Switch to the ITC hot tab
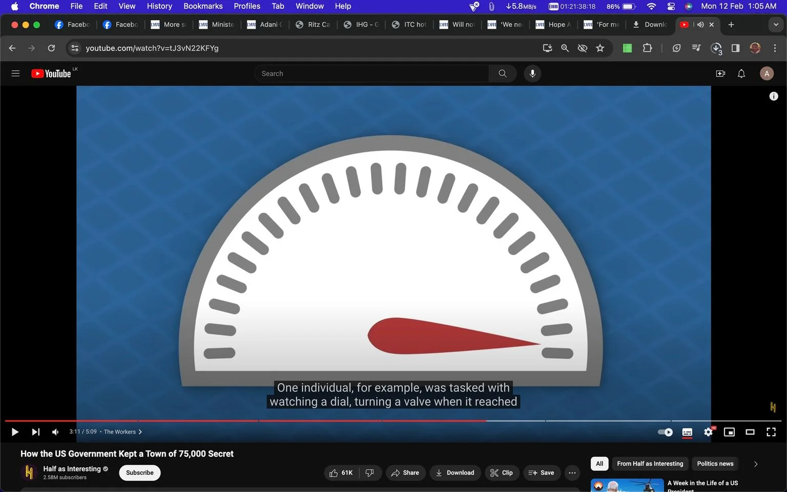 pos(409,25)
